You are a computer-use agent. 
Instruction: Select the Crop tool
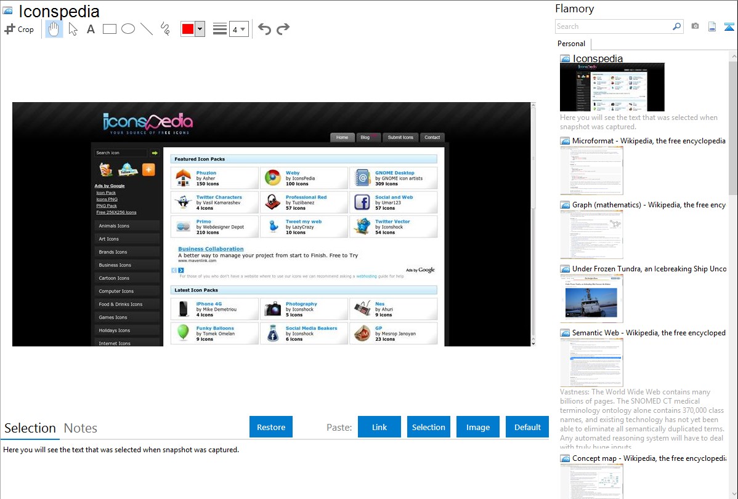[19, 29]
